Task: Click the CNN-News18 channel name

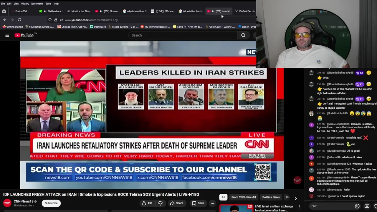Action: tap(24, 201)
